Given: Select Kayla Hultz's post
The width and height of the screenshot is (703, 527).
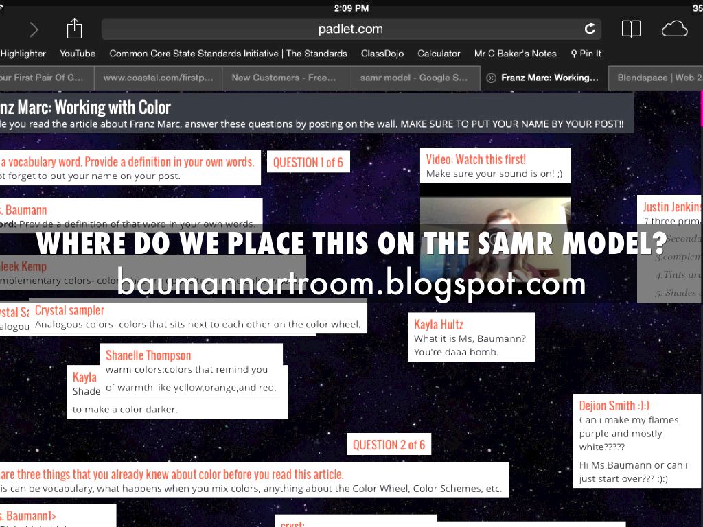Looking at the screenshot, I should coord(471,337).
